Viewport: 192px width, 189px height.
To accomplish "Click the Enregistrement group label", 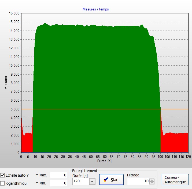I will (x=85, y=171).
